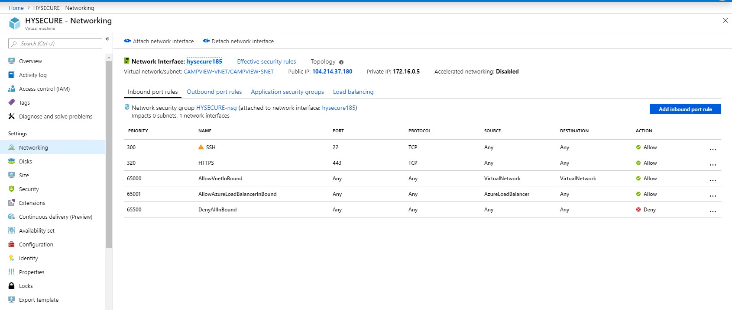Viewport: 732px width, 310px height.
Task: Click the DenyAllInBound rule name
Action: pyautogui.click(x=217, y=210)
